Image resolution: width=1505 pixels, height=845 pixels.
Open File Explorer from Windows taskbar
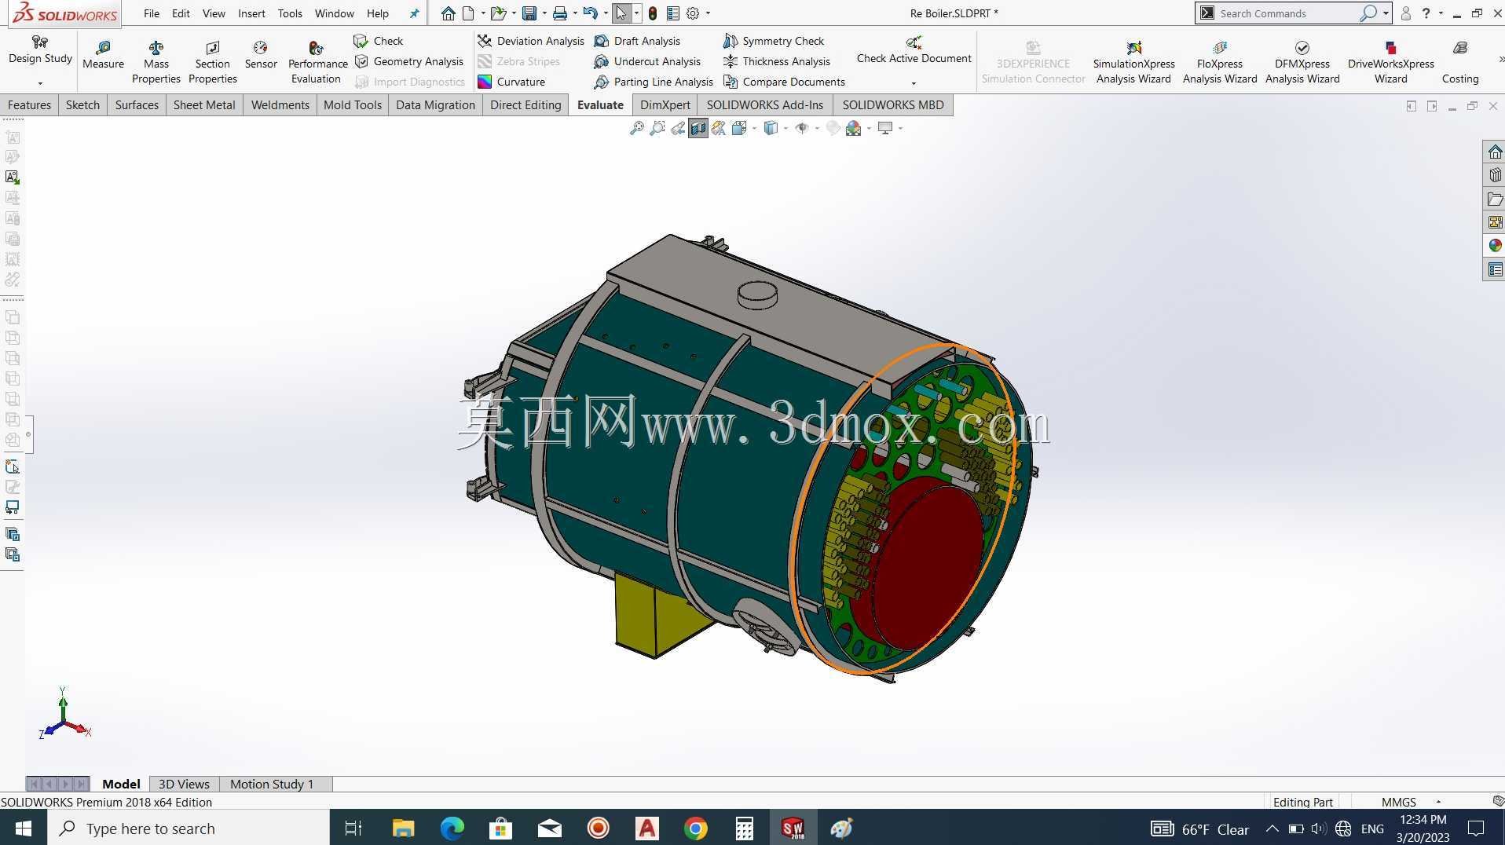coord(403,829)
